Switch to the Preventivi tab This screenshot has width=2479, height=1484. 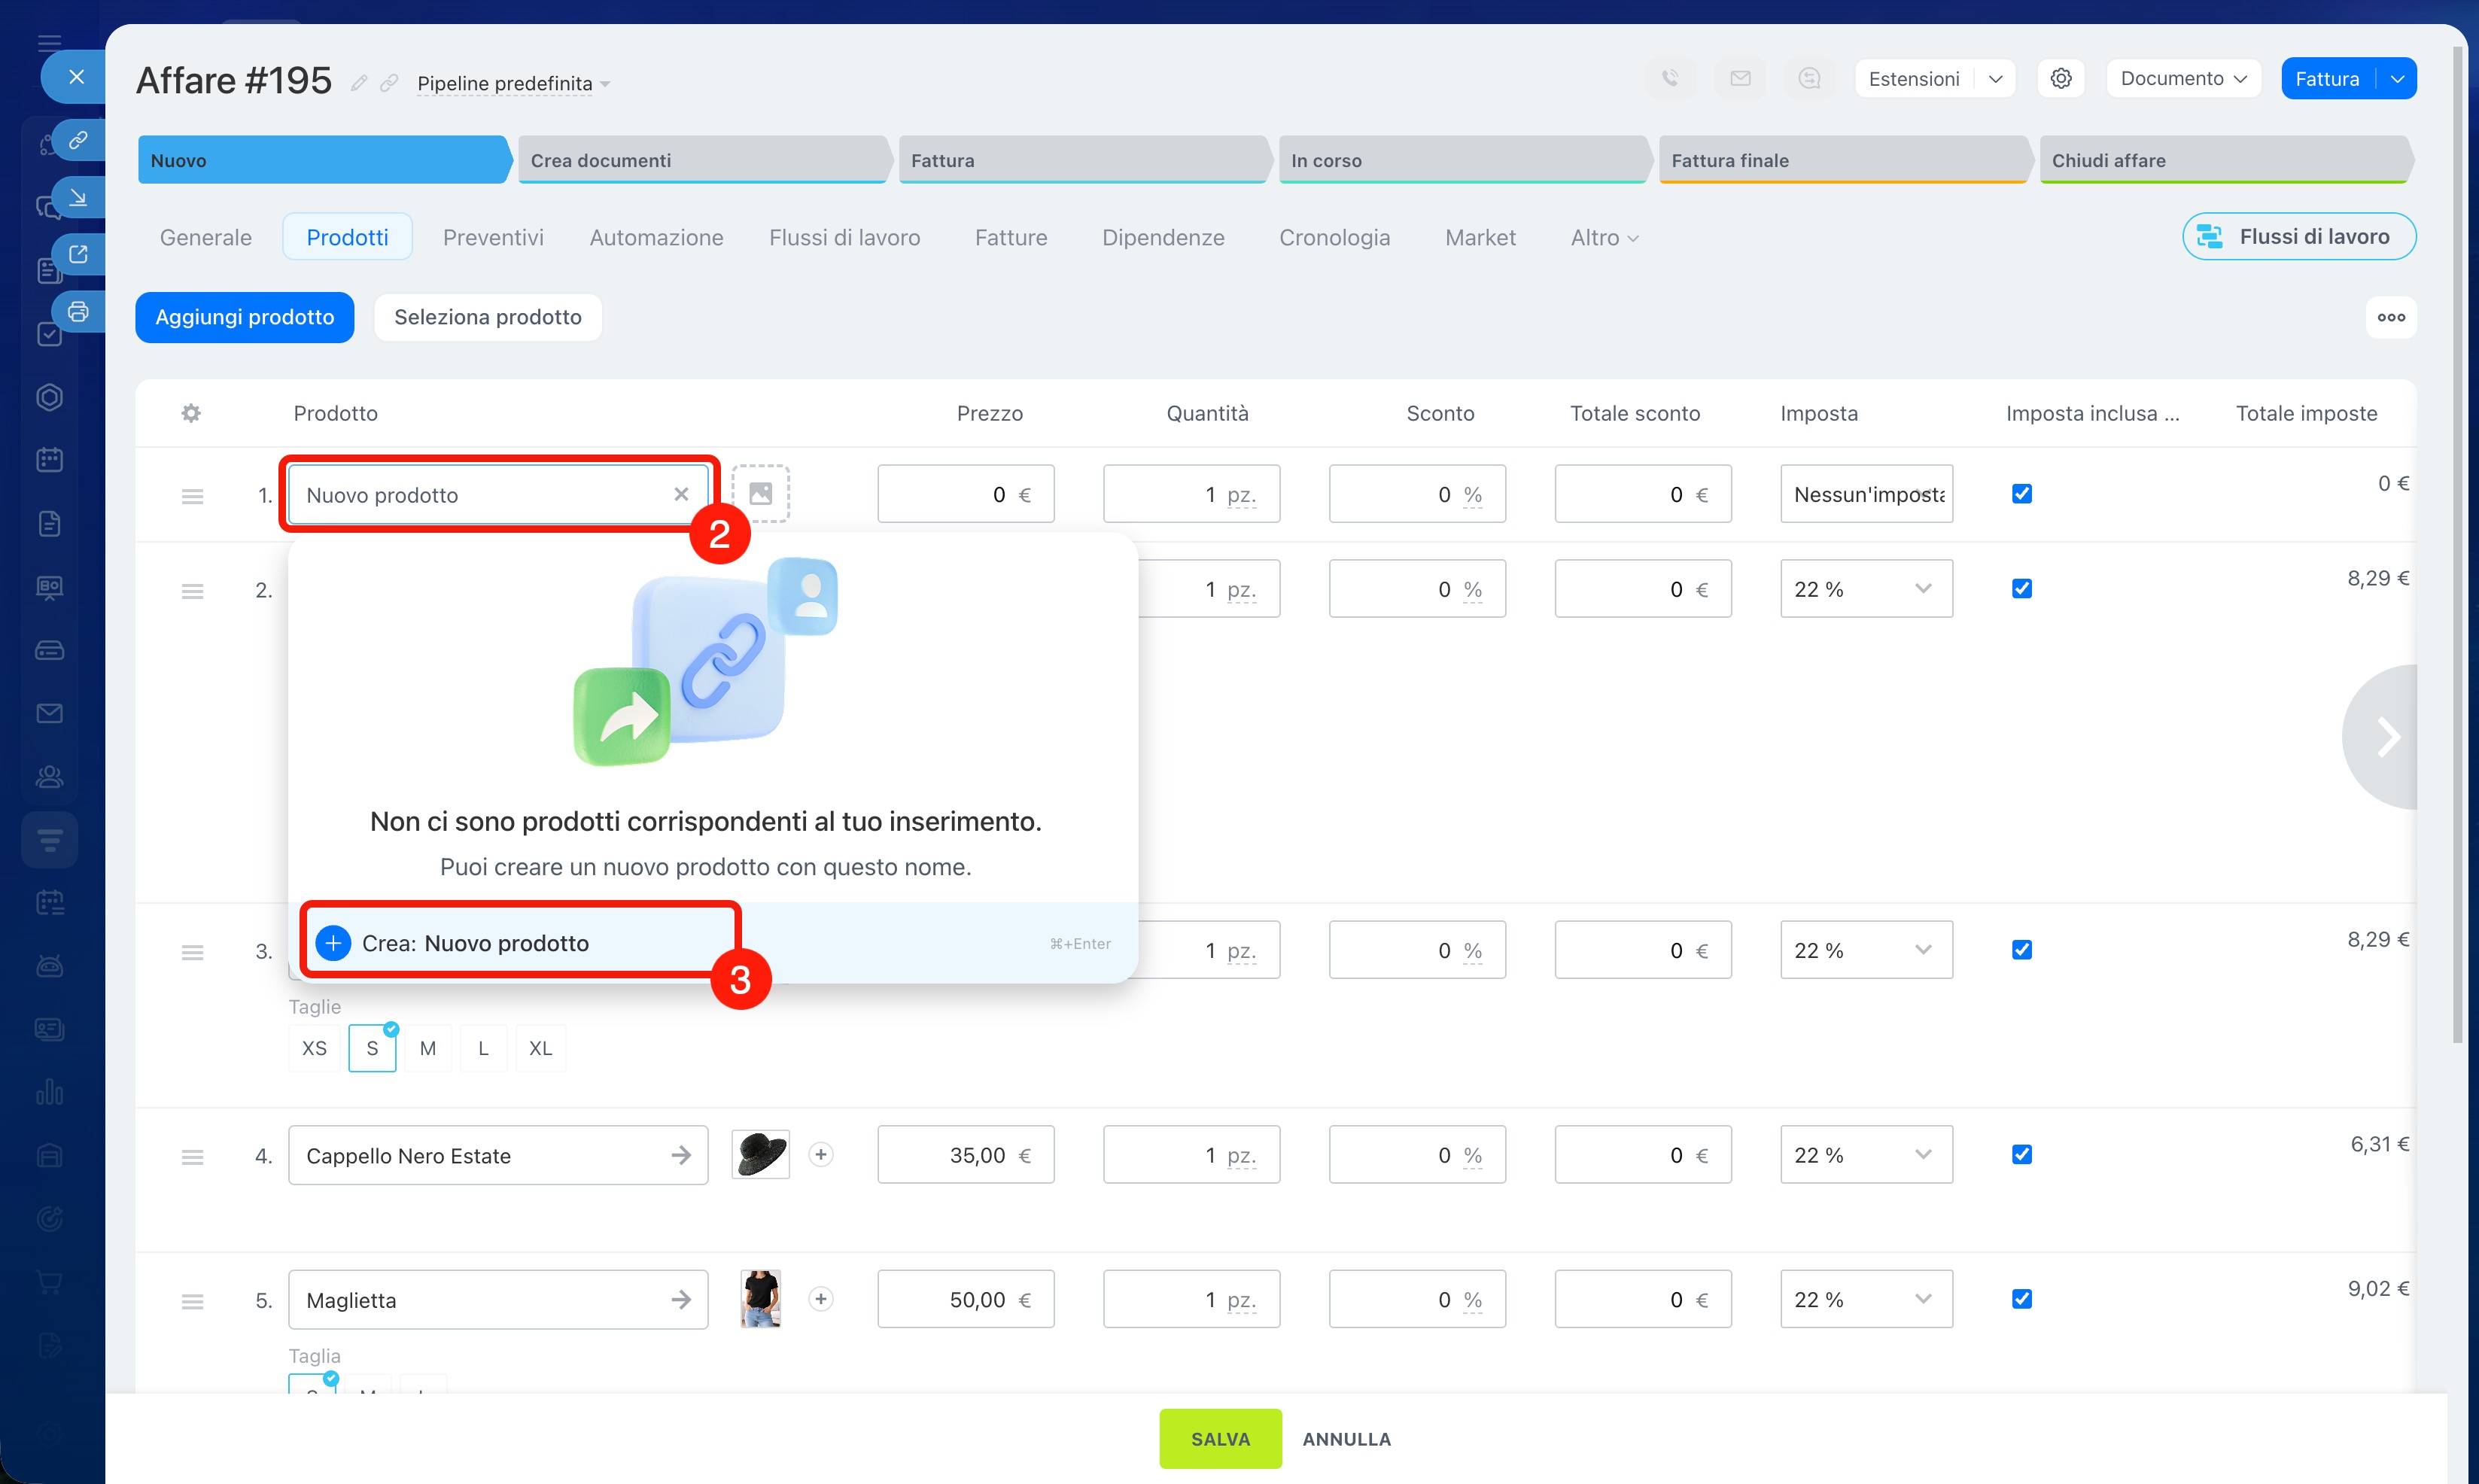493,238
